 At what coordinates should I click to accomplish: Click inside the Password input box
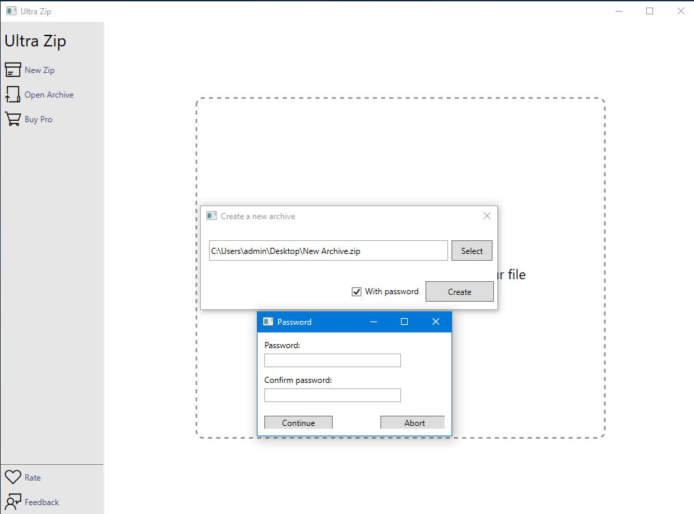tap(332, 360)
